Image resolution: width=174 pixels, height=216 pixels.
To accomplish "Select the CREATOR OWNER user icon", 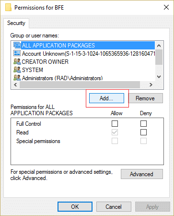I will [17, 61].
